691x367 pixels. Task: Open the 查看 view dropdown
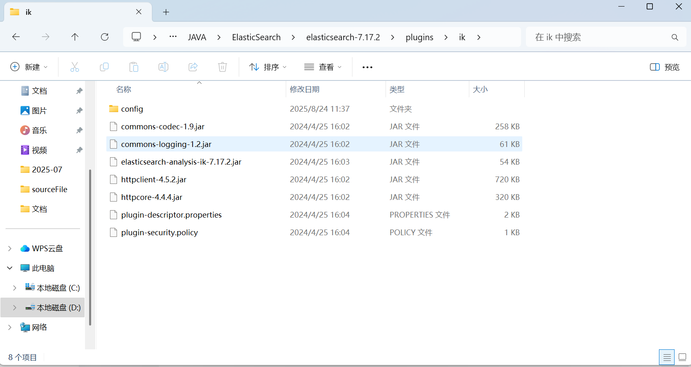323,67
